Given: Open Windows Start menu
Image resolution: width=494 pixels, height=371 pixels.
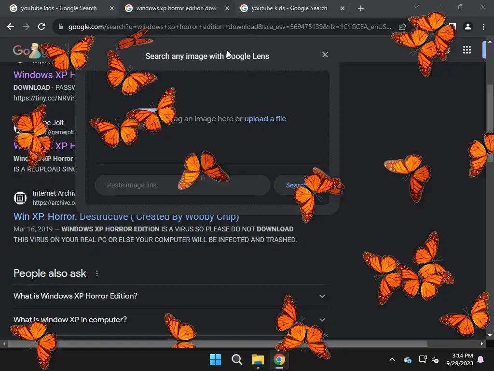Looking at the screenshot, I should (216, 359).
